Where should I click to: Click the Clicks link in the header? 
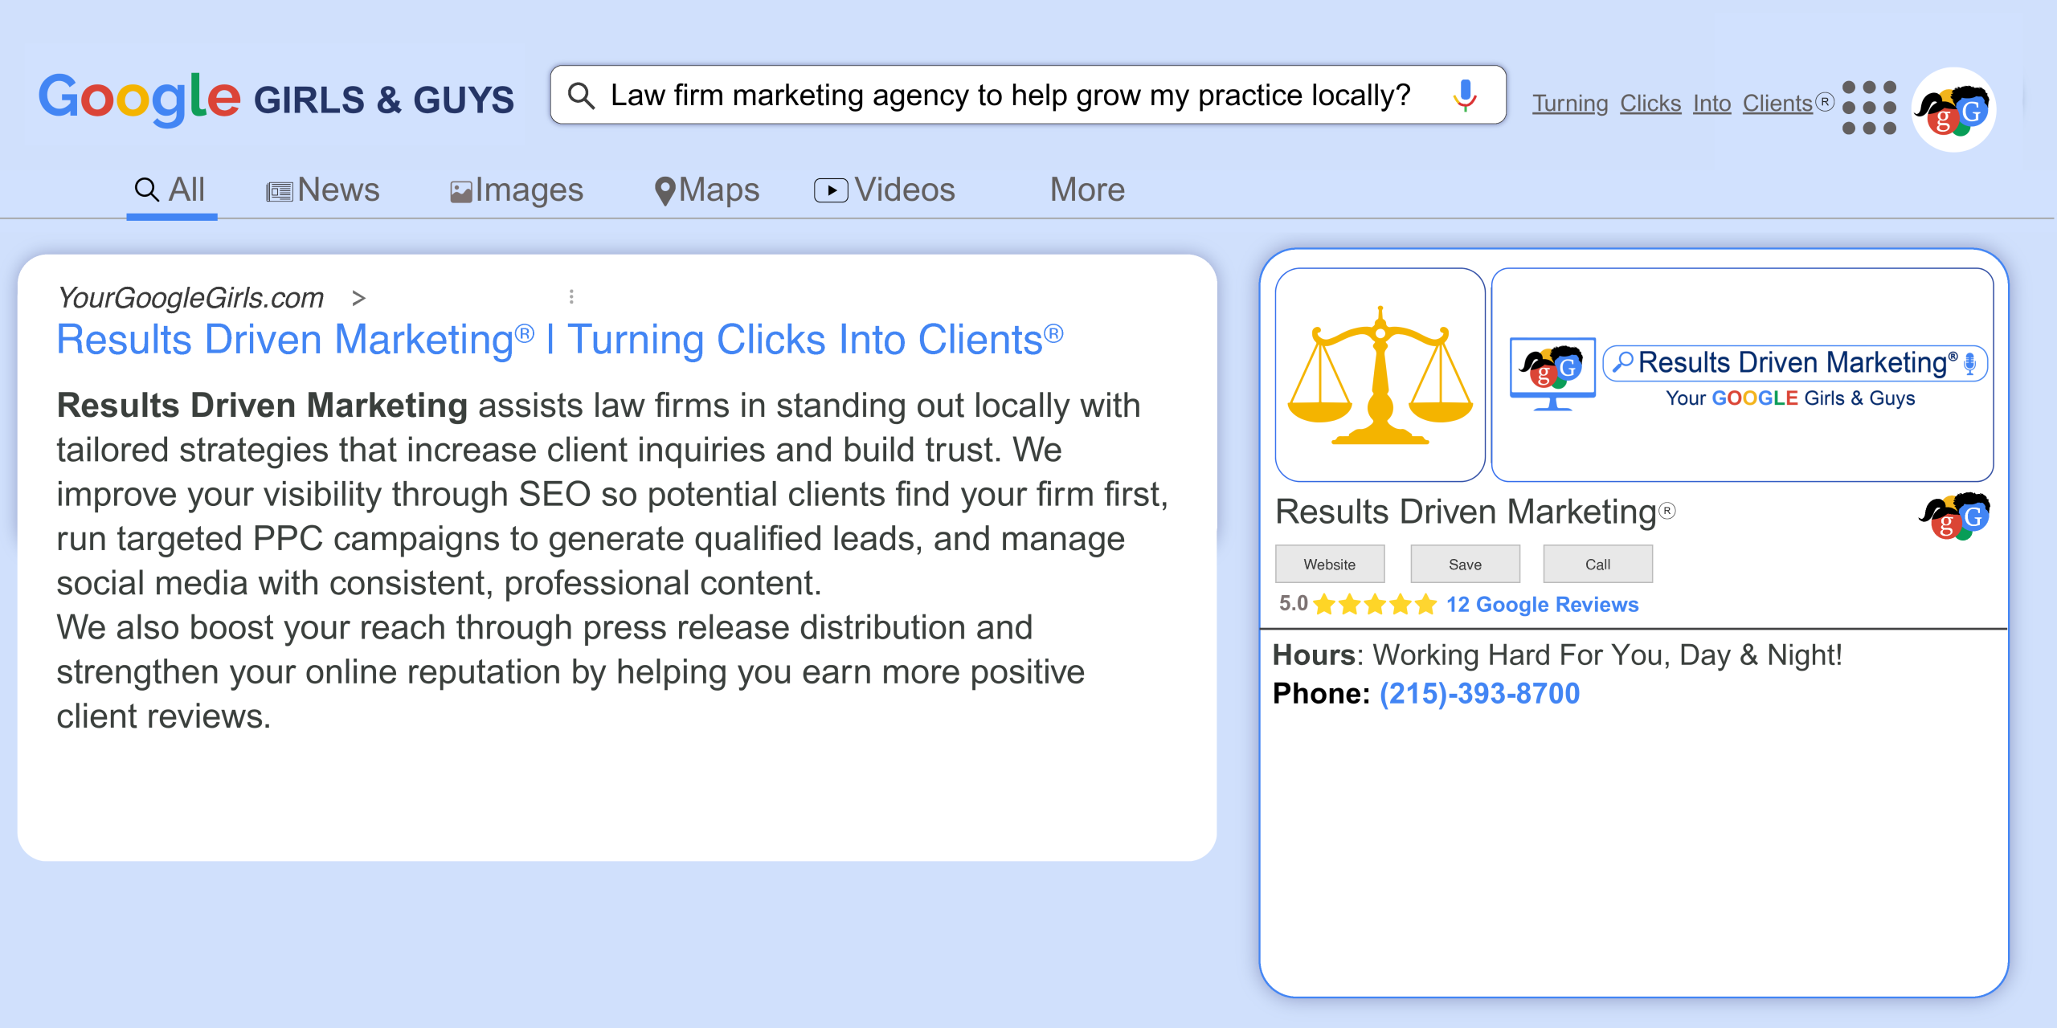pos(1650,104)
